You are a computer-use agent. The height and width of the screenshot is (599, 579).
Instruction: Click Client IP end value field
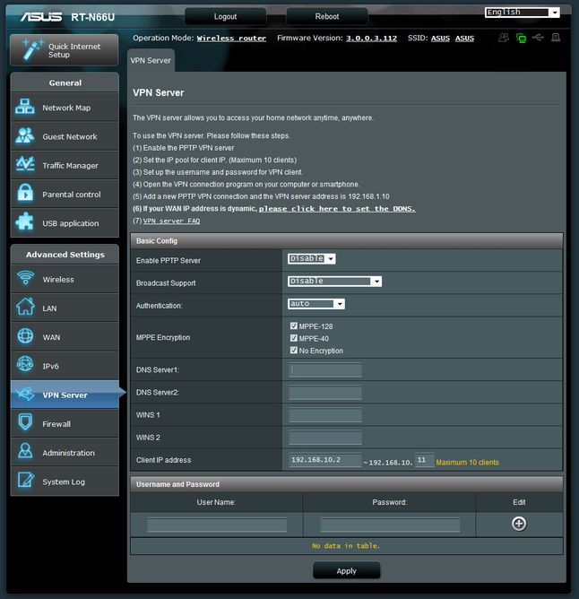[x=424, y=460]
